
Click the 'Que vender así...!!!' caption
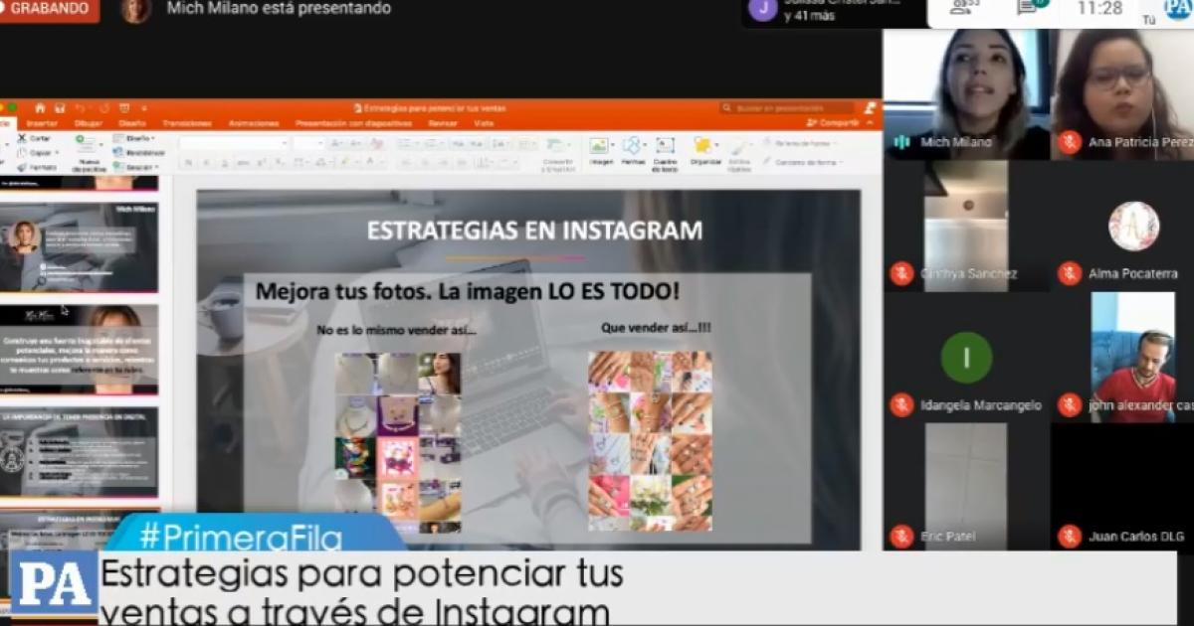(656, 328)
